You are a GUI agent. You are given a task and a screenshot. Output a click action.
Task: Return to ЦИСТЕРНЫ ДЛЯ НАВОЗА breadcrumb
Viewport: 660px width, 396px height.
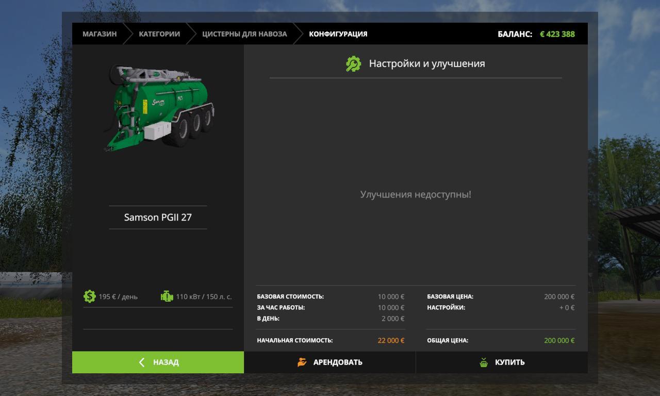click(244, 34)
